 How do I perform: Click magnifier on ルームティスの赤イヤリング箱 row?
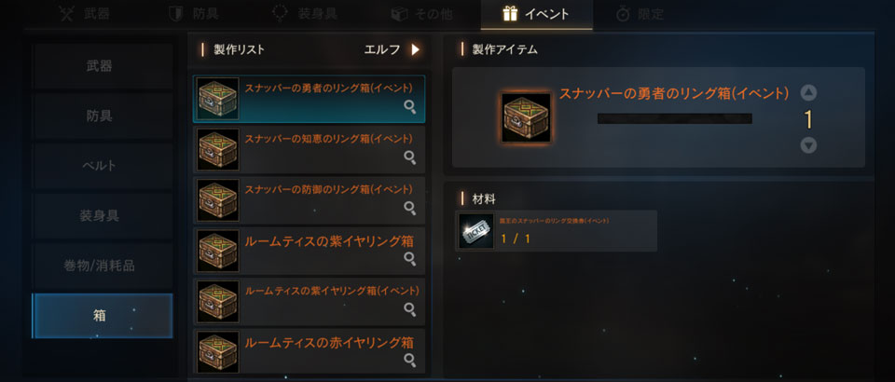coord(409,360)
